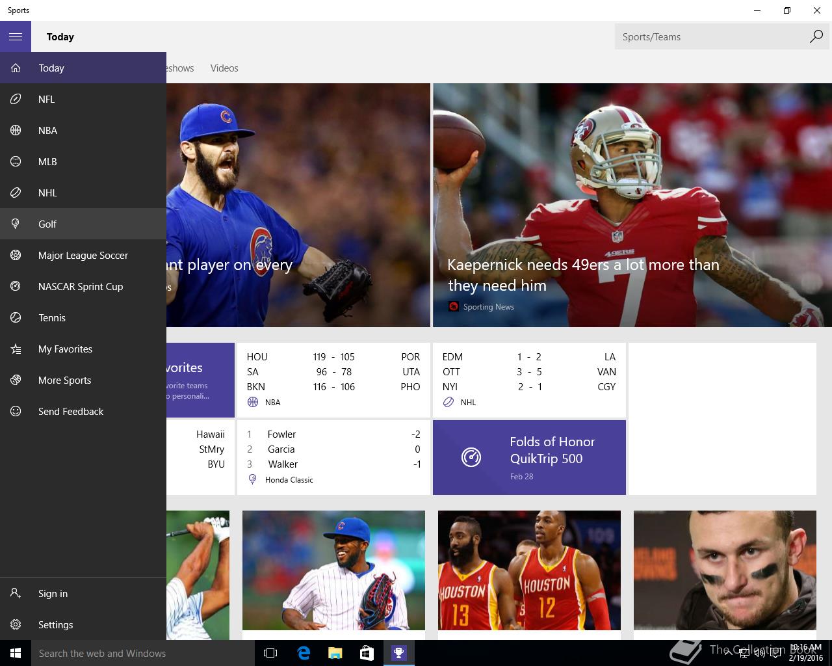Image resolution: width=832 pixels, height=666 pixels.
Task: Open Folds of Honor QuikTrip 500 tile
Action: click(x=529, y=457)
